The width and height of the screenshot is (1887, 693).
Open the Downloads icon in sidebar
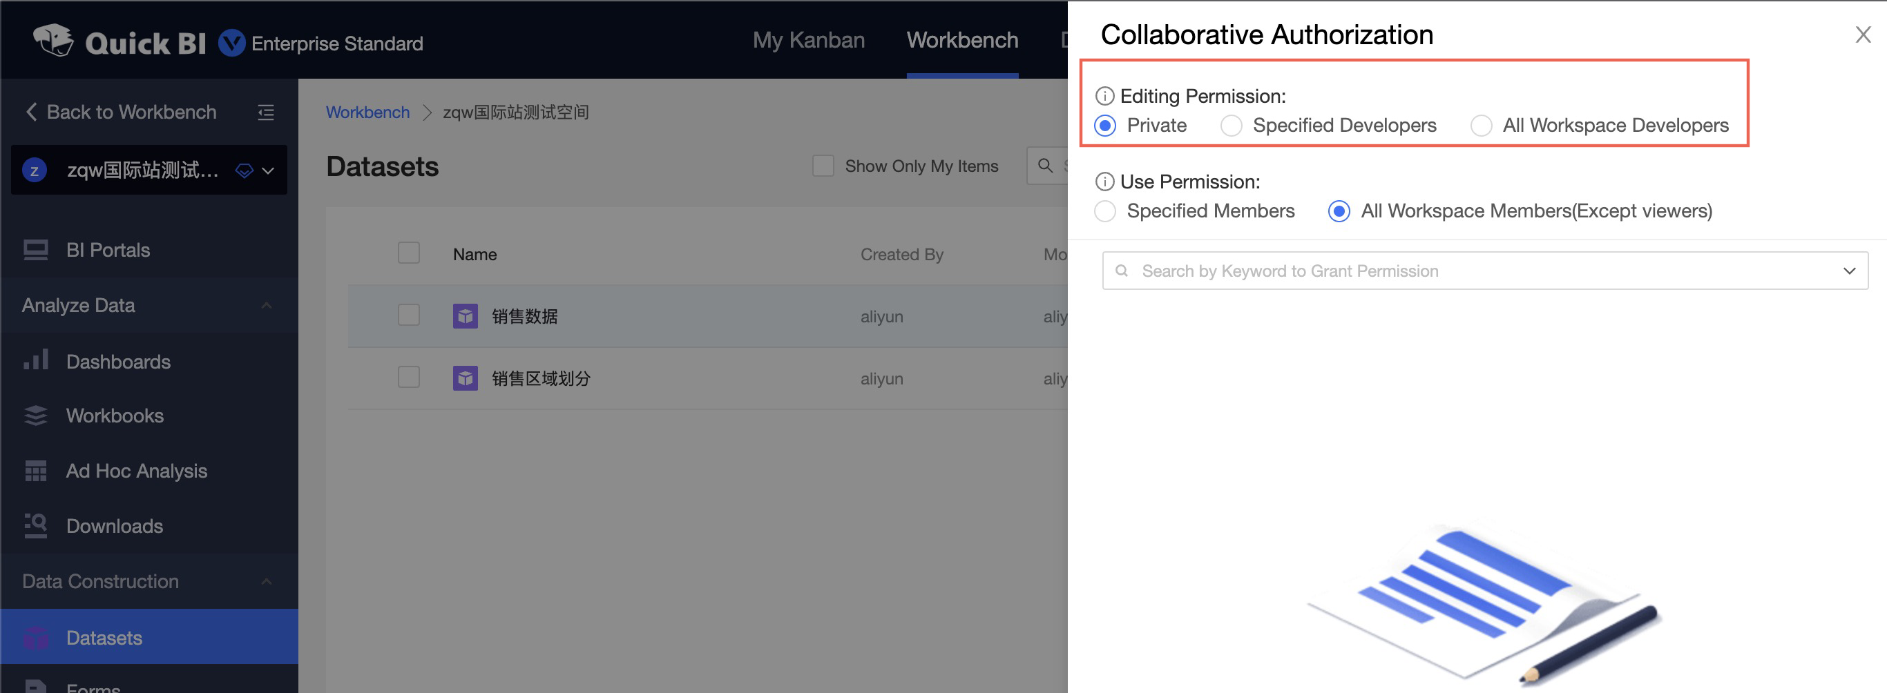coord(35,525)
